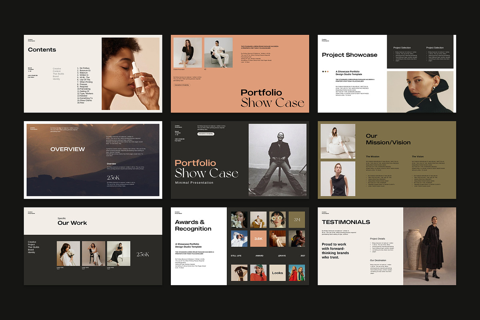Select the salmon color dot on Project Showcase slide
The width and height of the screenshot is (480, 320).
(x=328, y=72)
